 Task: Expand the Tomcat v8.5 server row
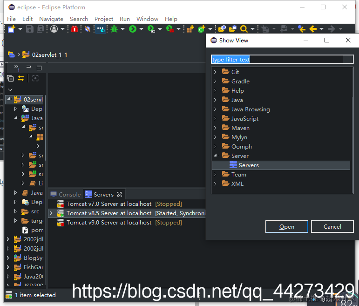pos(51,213)
